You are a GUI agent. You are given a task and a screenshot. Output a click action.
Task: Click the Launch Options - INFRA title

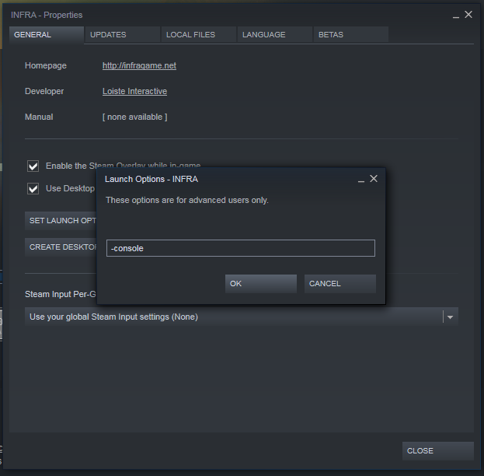151,179
